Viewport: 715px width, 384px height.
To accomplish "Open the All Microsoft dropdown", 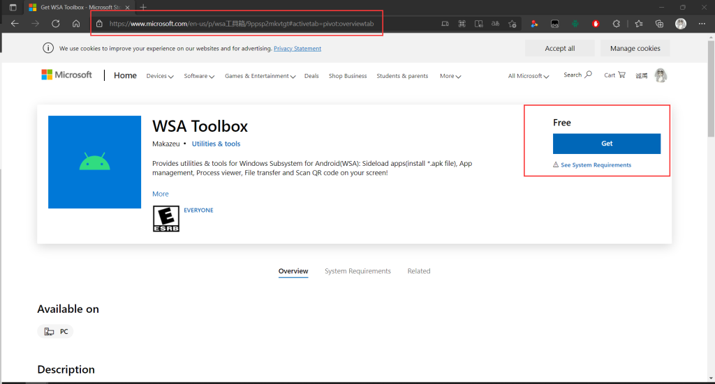I will tap(529, 76).
